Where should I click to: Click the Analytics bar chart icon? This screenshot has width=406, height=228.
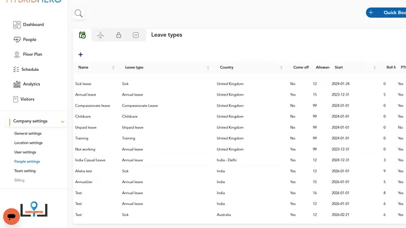pyautogui.click(x=17, y=84)
